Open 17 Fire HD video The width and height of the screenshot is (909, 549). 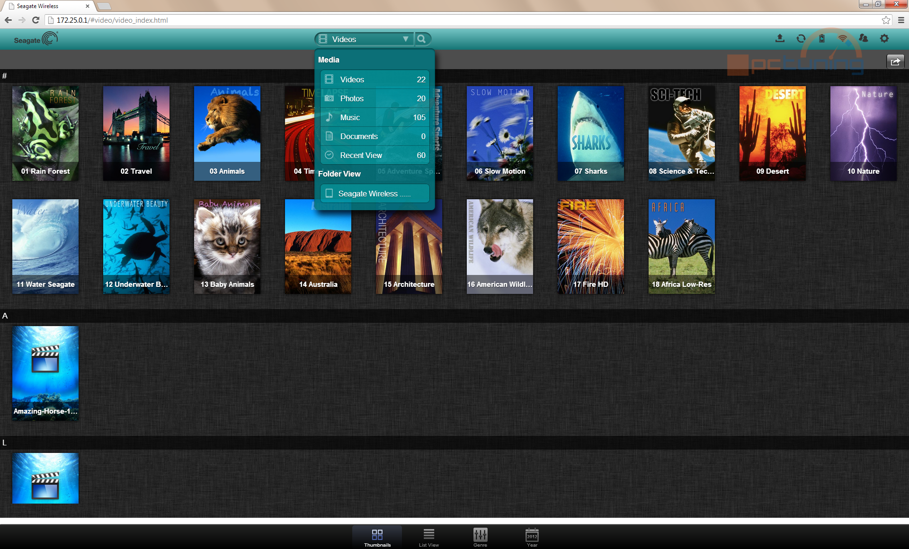591,246
